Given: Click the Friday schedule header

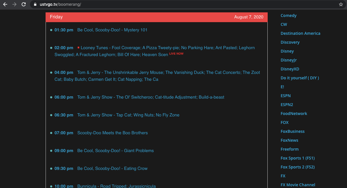Looking at the screenshot, I should (x=56, y=17).
